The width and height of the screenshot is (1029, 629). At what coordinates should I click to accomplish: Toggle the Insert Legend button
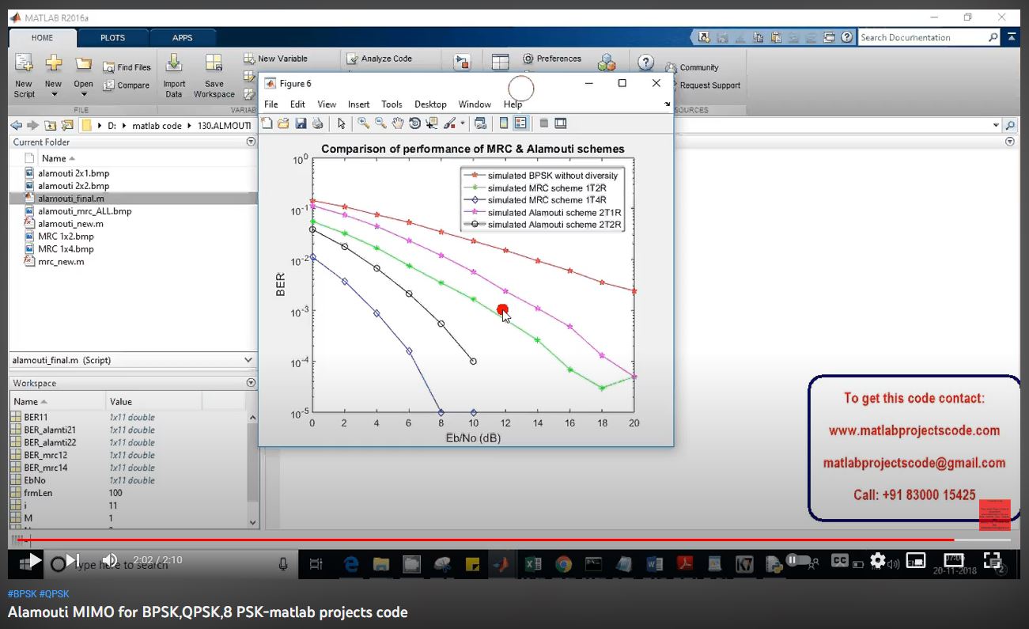(x=520, y=123)
